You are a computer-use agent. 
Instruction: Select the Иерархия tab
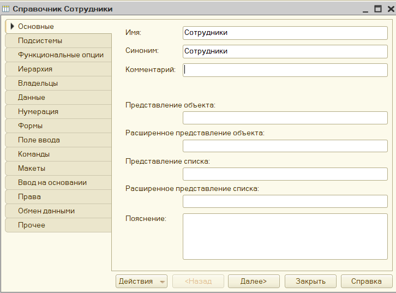pos(58,69)
